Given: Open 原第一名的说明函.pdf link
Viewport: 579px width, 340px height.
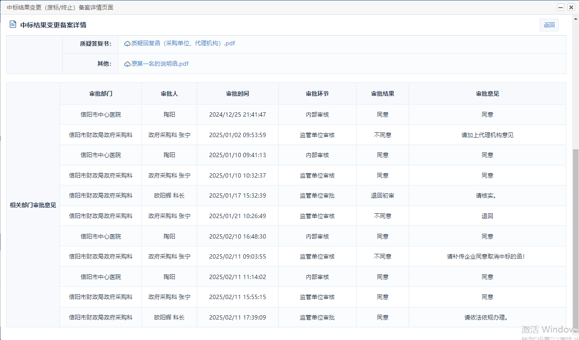Looking at the screenshot, I should click(160, 64).
